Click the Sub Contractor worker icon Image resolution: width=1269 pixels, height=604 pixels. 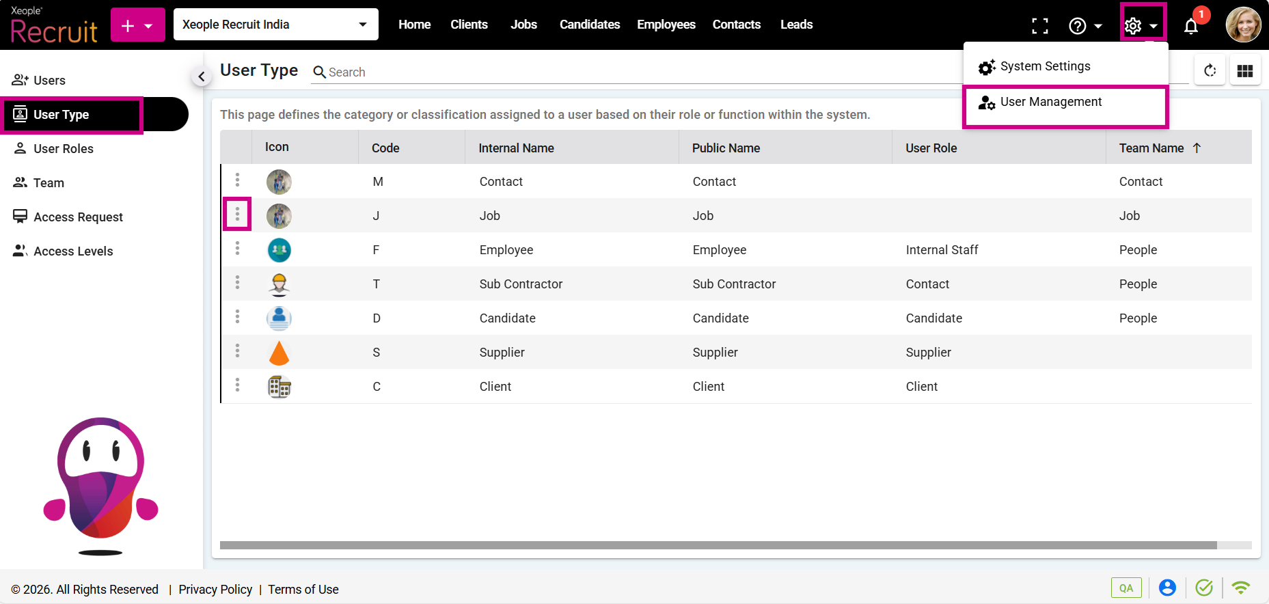(x=279, y=284)
